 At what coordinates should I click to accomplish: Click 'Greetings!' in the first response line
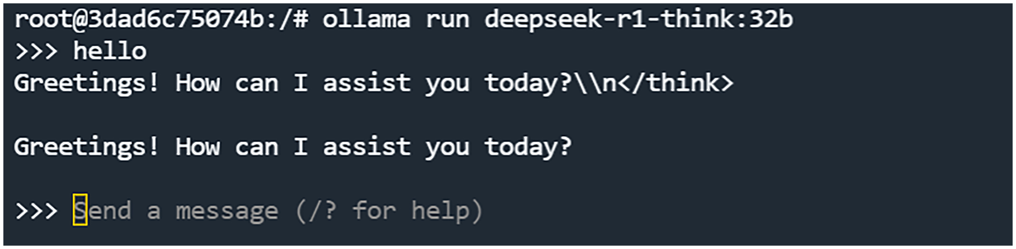[86, 83]
